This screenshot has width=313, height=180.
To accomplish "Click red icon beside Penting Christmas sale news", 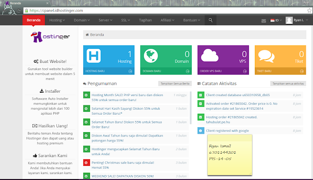I will coord(87,162).
